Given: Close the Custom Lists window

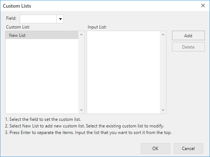Looking at the screenshot, I should [x=203, y=5].
